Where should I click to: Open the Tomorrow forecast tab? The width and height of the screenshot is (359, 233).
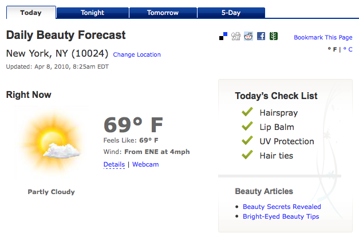click(x=163, y=13)
